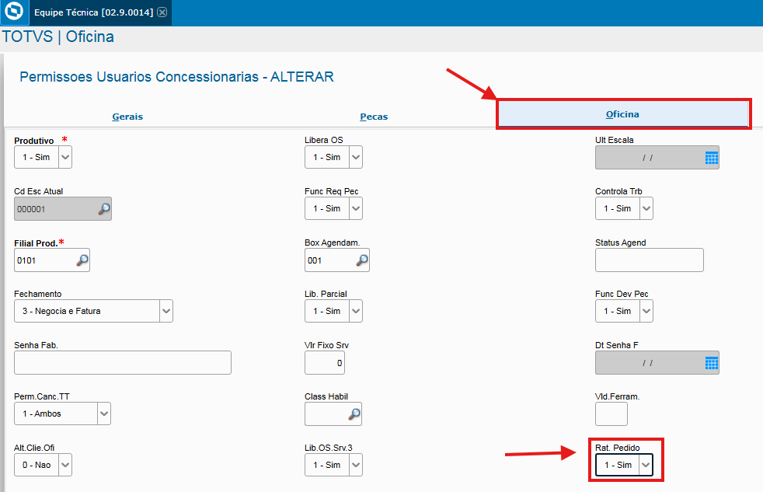763x492 pixels.
Task: Open the Controla Trb dropdown
Action: point(646,208)
